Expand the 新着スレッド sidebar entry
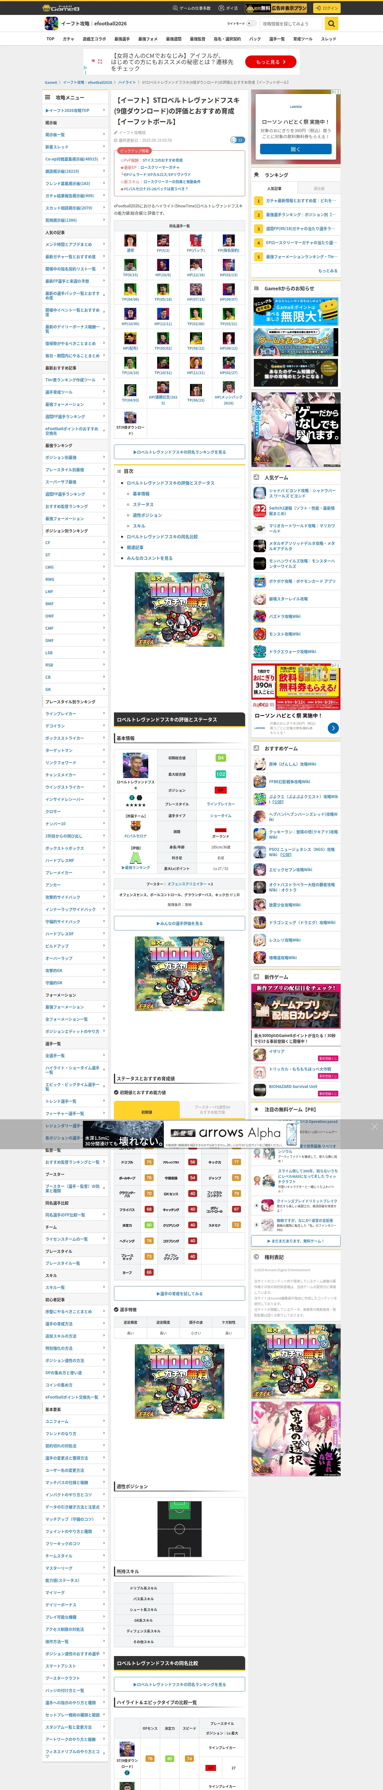Screen dimensions: 383x1790 coord(76,146)
